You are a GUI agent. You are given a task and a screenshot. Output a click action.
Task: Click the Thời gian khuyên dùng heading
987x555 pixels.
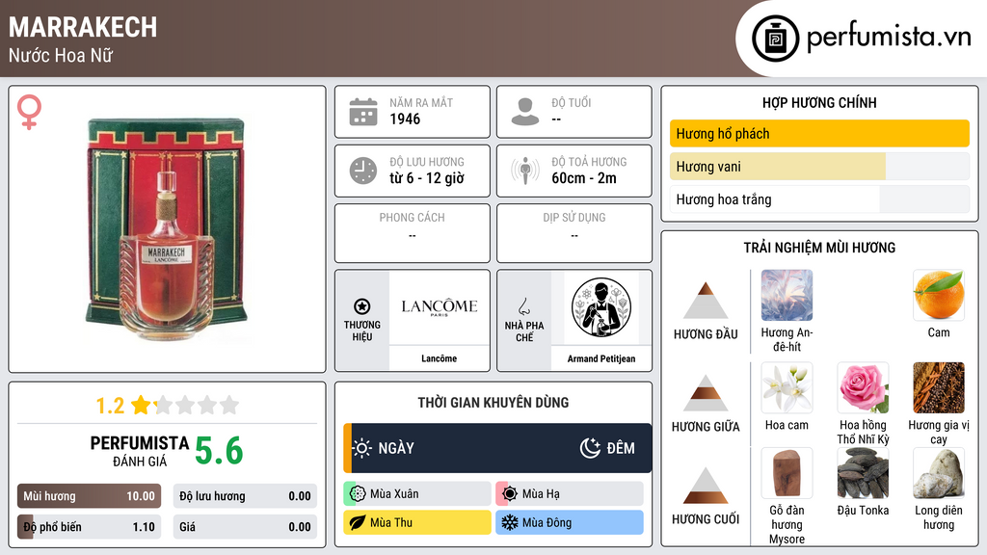point(493,403)
